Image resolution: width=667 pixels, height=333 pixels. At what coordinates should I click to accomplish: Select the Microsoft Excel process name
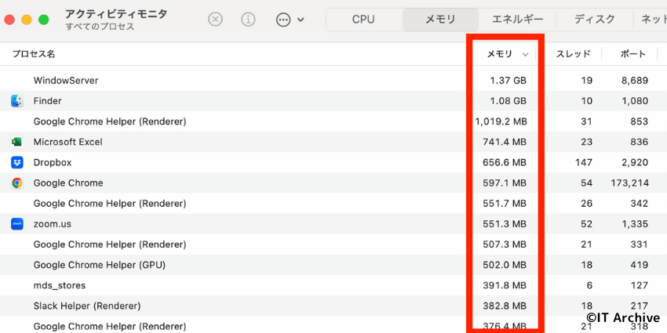click(68, 142)
